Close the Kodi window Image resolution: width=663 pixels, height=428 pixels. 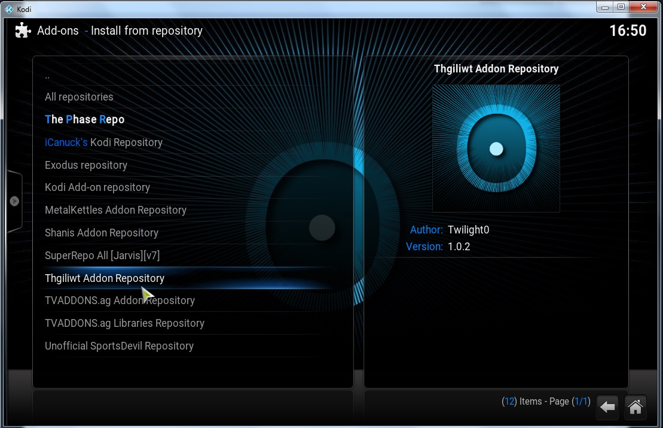643,7
